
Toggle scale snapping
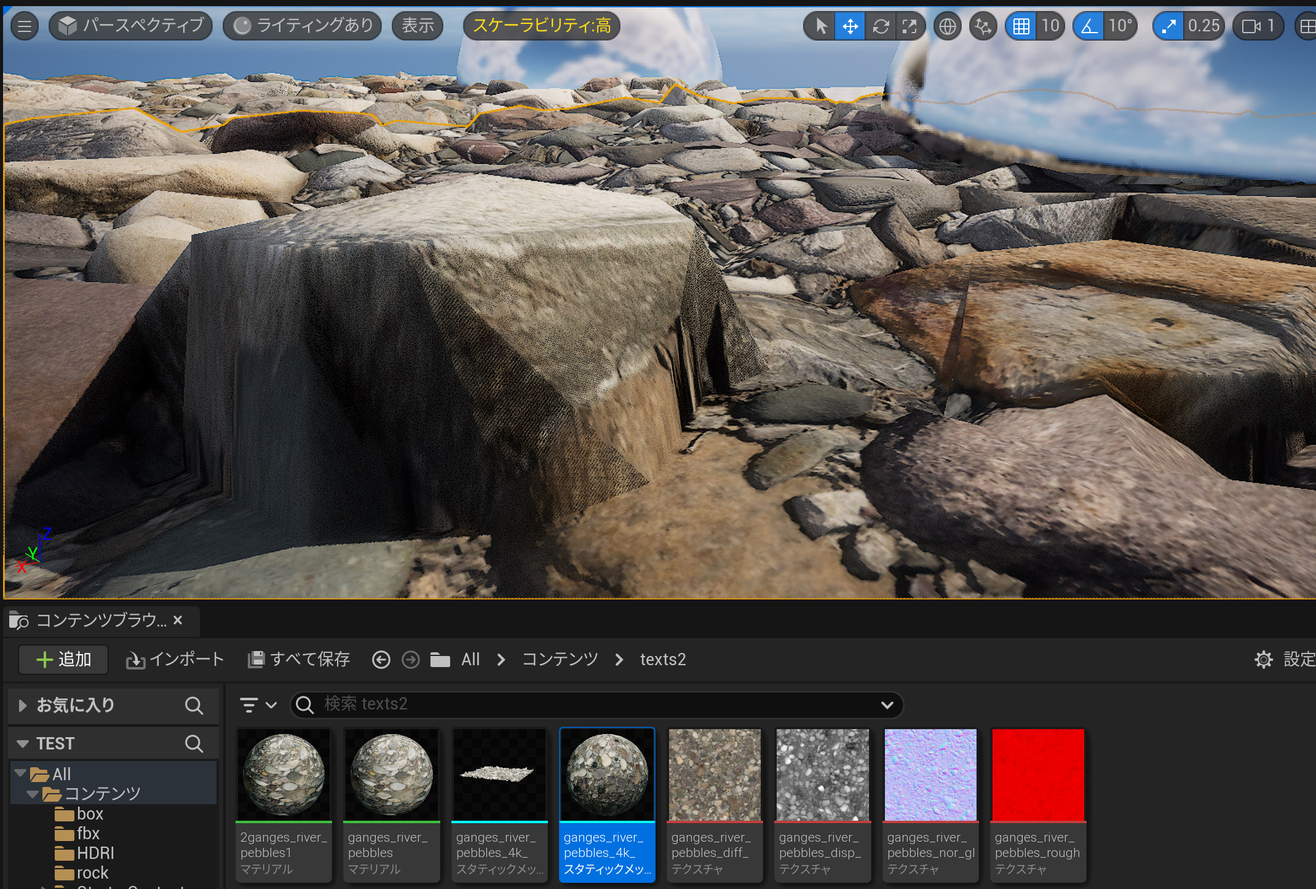tap(1168, 26)
